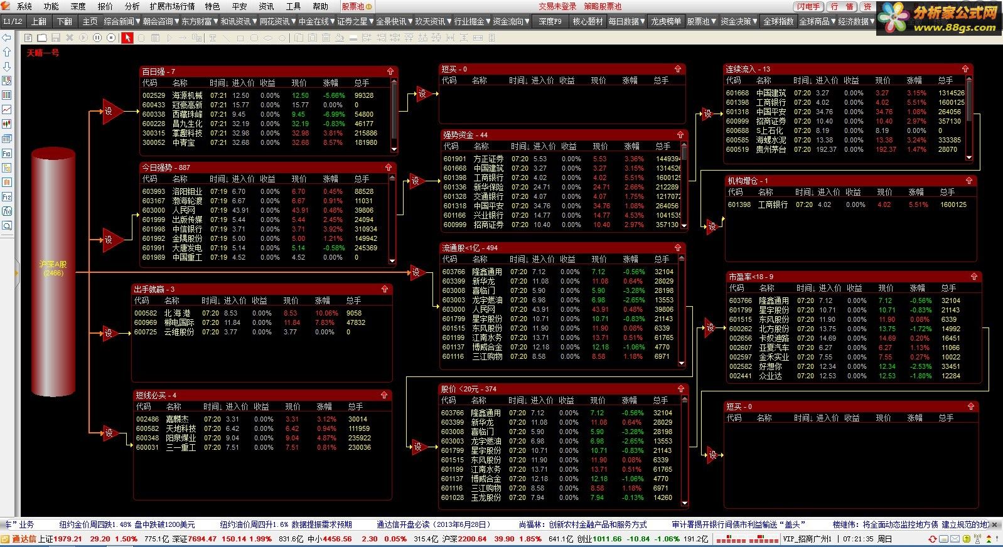1003x547 pixels.
Task: Click the 深度F9 button
Action: tap(550, 21)
